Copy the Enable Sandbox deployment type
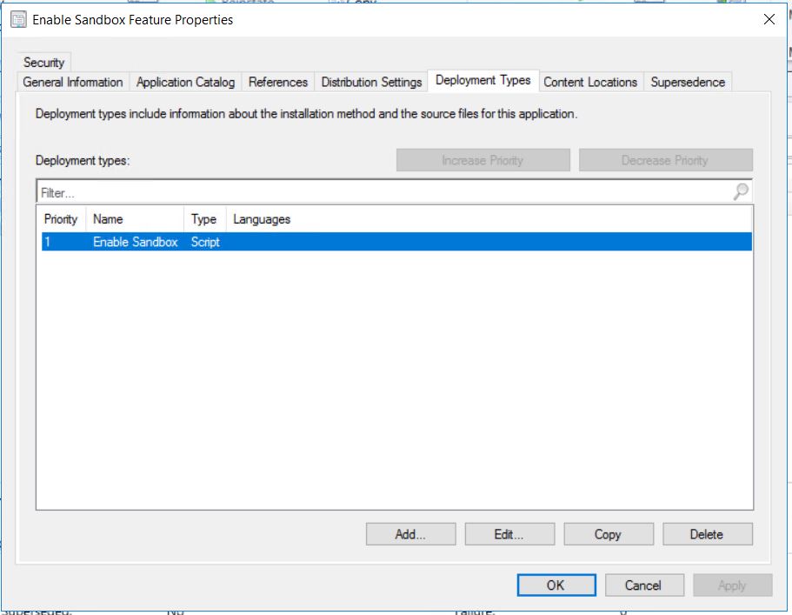 [x=608, y=534]
